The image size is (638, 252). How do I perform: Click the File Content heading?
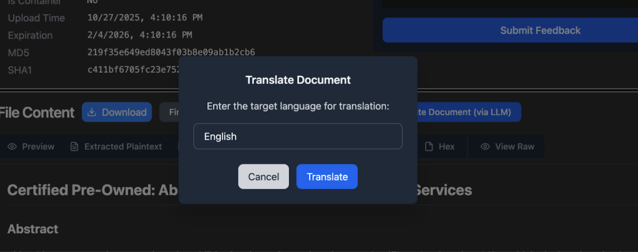pos(37,113)
